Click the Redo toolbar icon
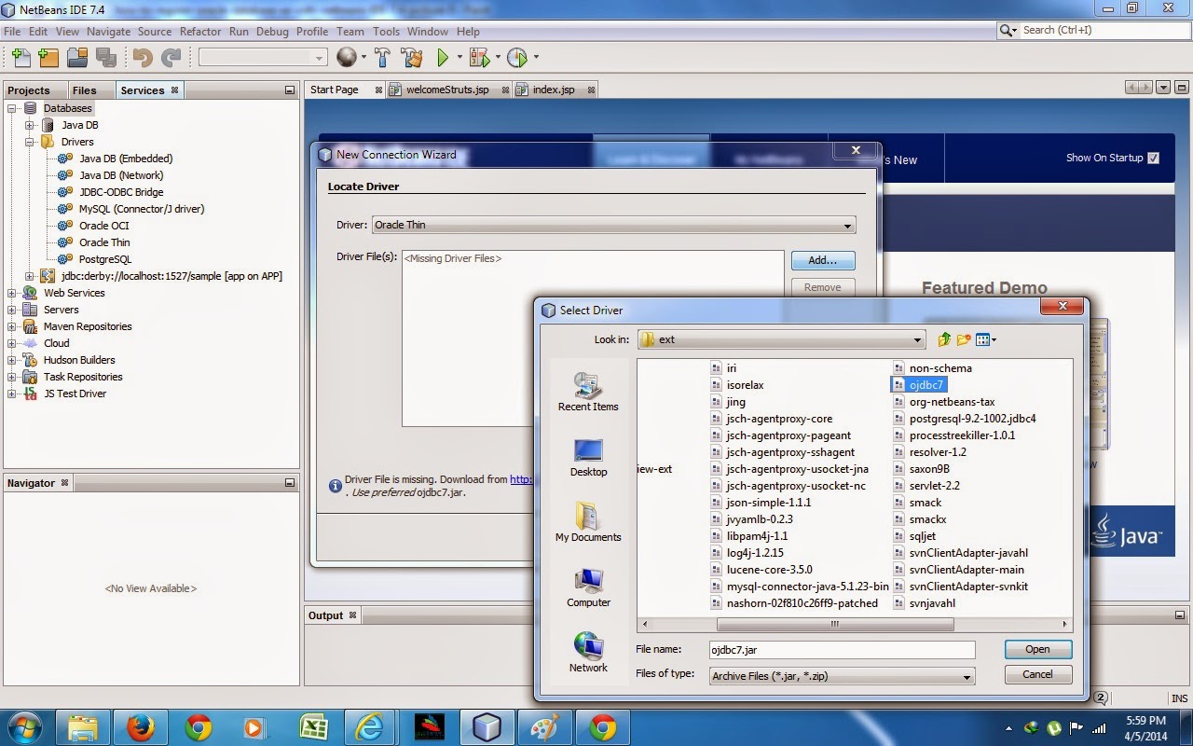 (171, 58)
